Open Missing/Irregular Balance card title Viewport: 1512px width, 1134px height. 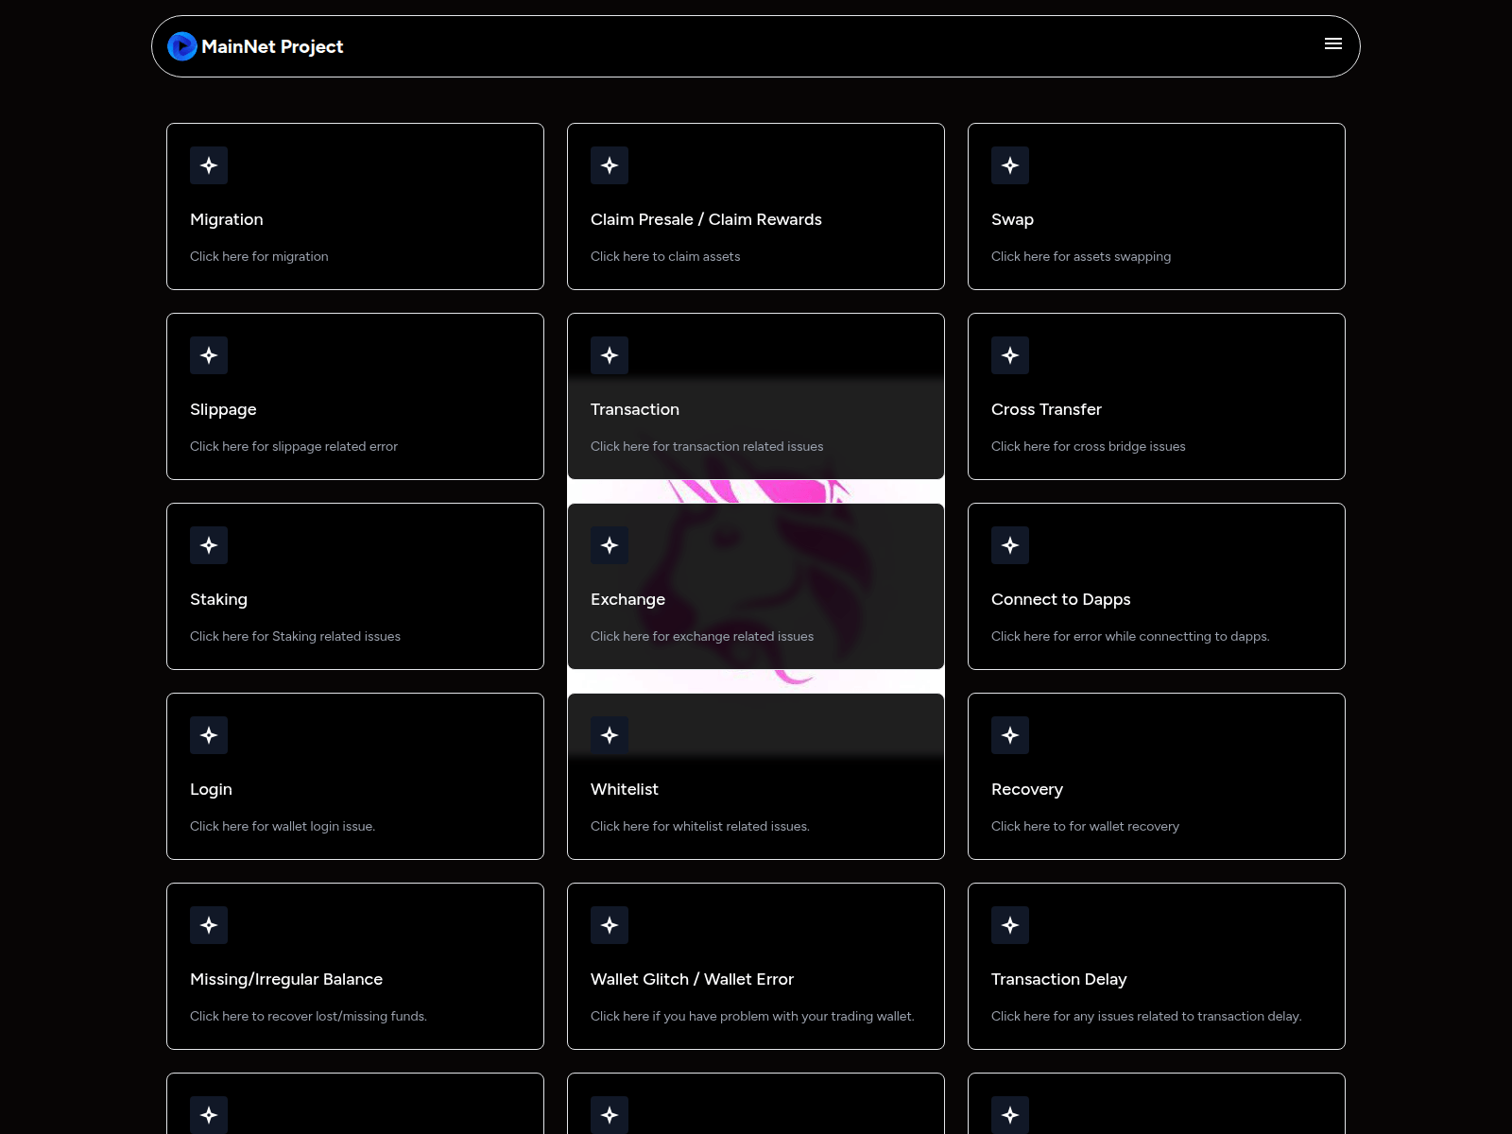tap(286, 979)
